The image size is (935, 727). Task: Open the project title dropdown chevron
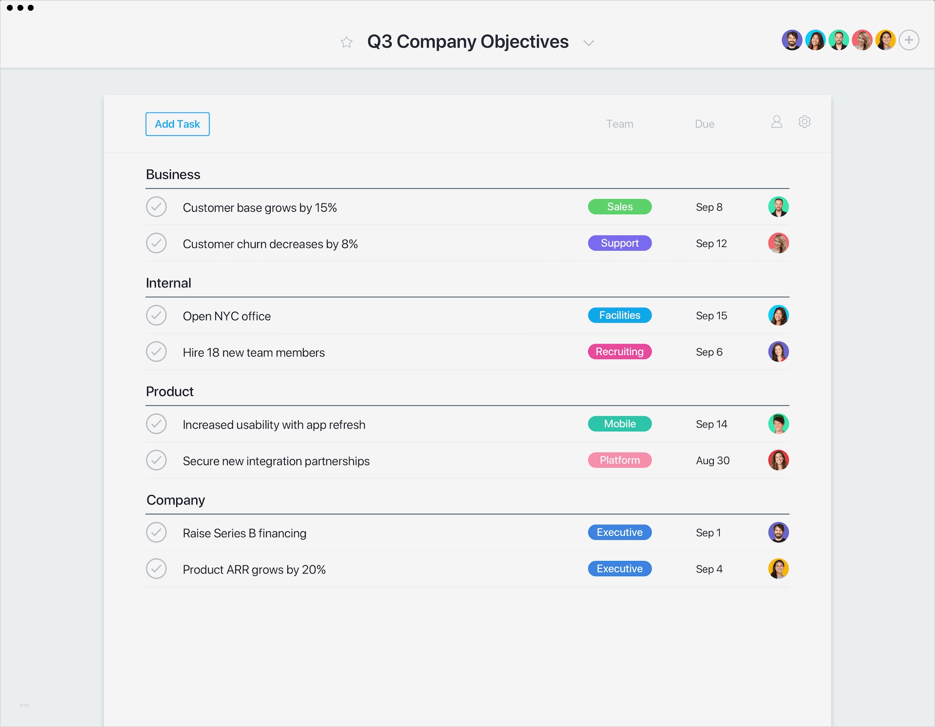pos(589,43)
